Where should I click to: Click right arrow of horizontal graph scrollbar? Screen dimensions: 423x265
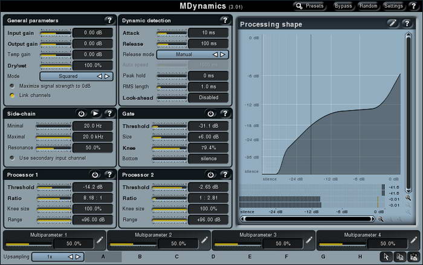tap(373, 219)
